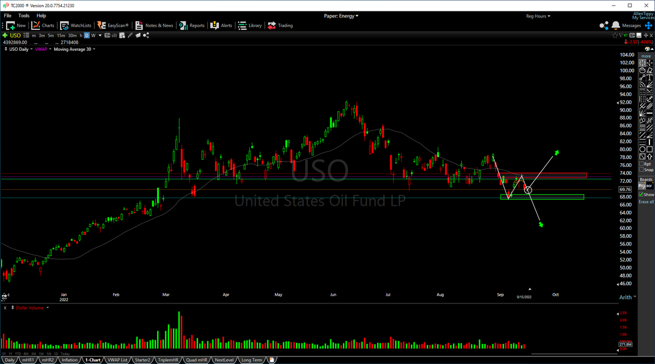Open the Library

(x=250, y=25)
